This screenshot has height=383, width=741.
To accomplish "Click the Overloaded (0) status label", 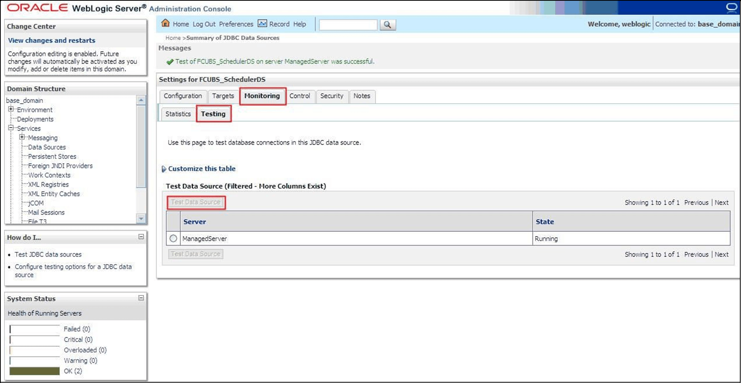I will tap(85, 350).
